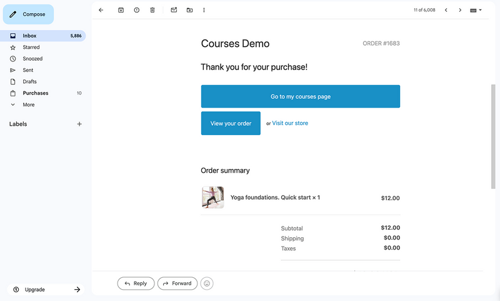Screen dimensions: 500x301
Task: Click the Yoga foundations product thumbnail
Action: click(x=212, y=197)
